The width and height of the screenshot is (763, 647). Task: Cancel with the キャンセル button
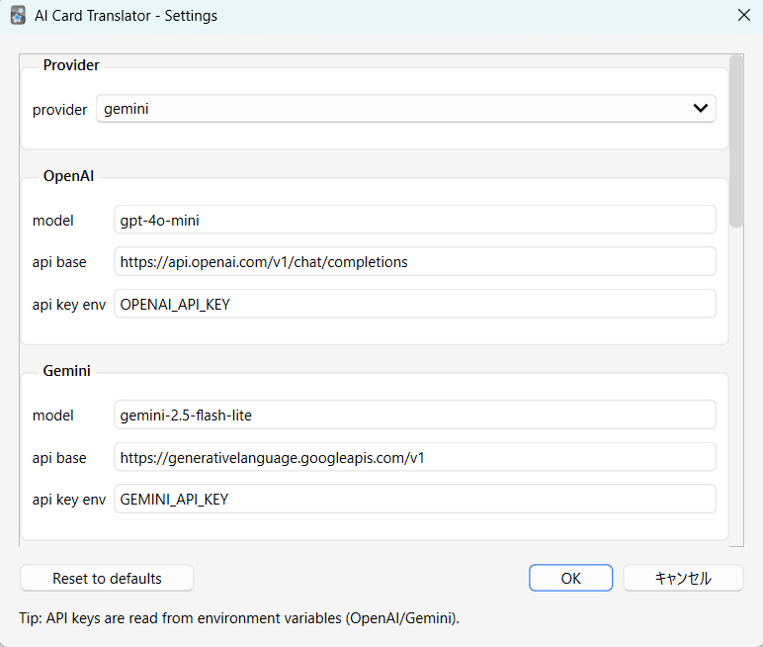[x=683, y=578]
